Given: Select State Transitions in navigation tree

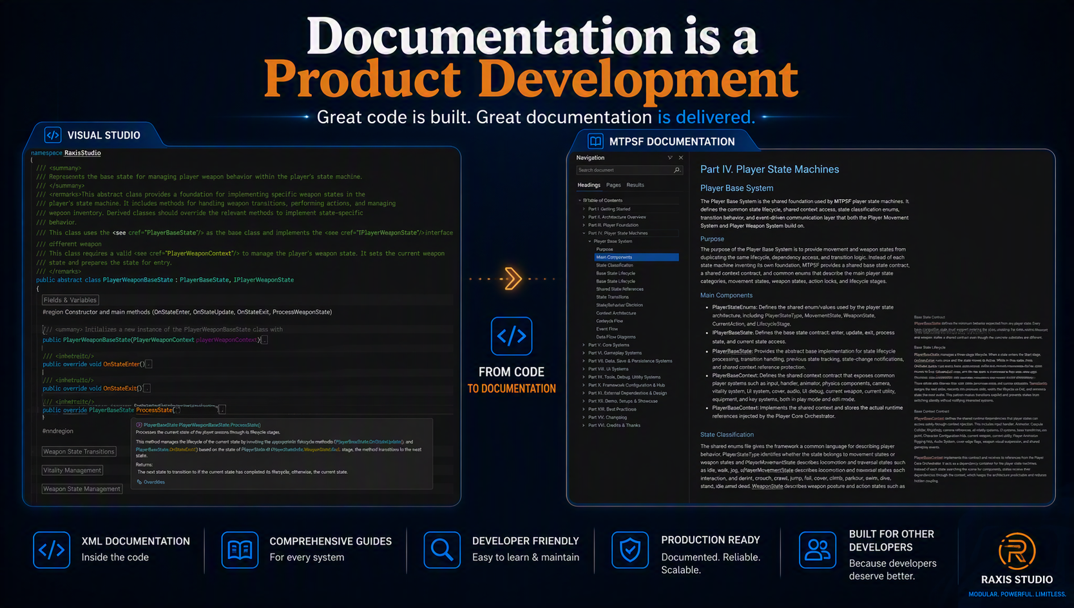Looking at the screenshot, I should (612, 297).
